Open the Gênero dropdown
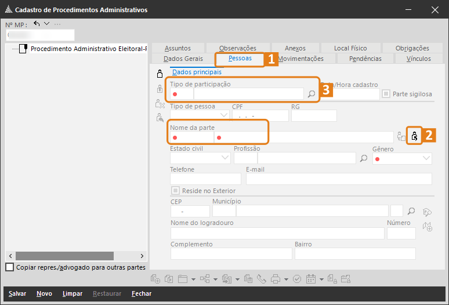The height and width of the screenshot is (305, 449). click(426, 158)
